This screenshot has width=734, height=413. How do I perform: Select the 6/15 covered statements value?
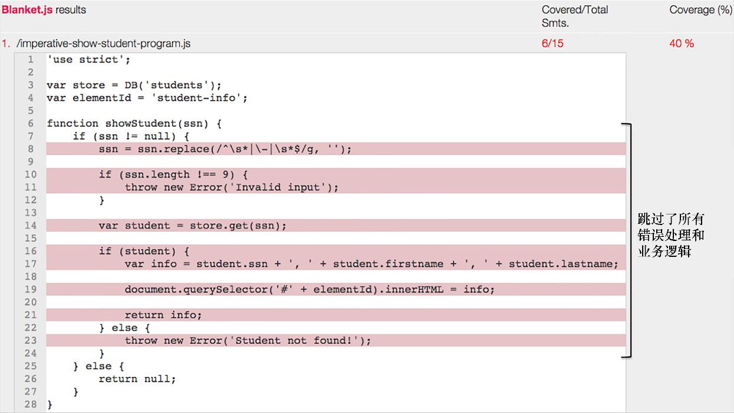(552, 44)
